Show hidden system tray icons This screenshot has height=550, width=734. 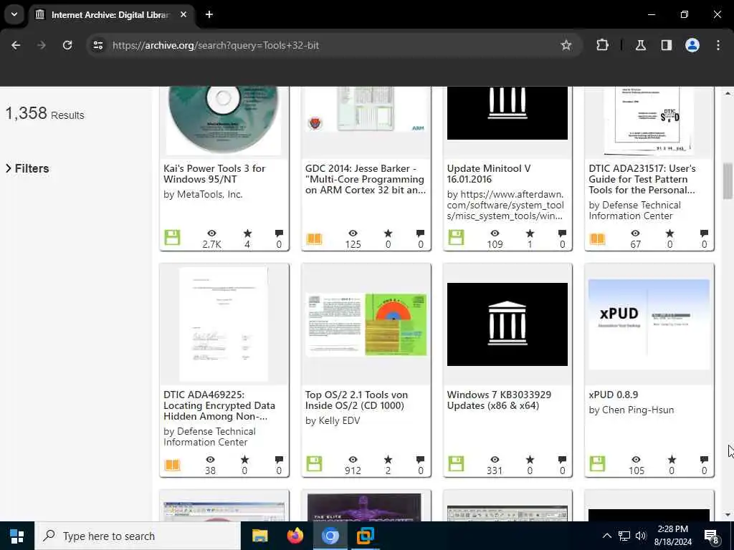[x=606, y=536]
